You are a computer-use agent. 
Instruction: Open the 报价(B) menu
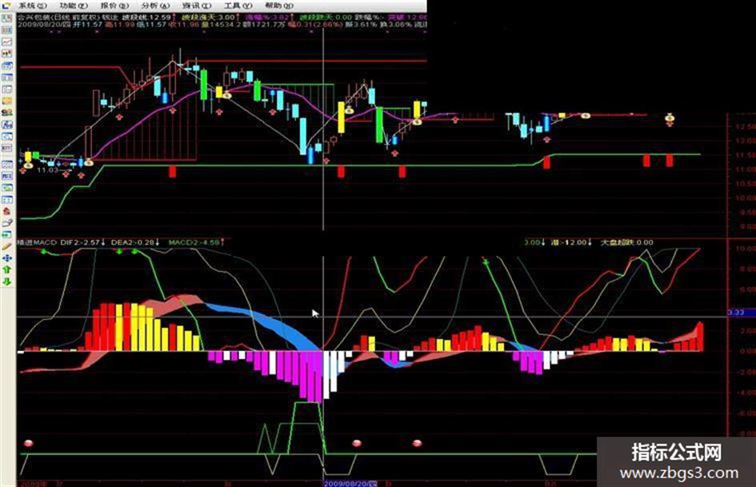[114, 6]
